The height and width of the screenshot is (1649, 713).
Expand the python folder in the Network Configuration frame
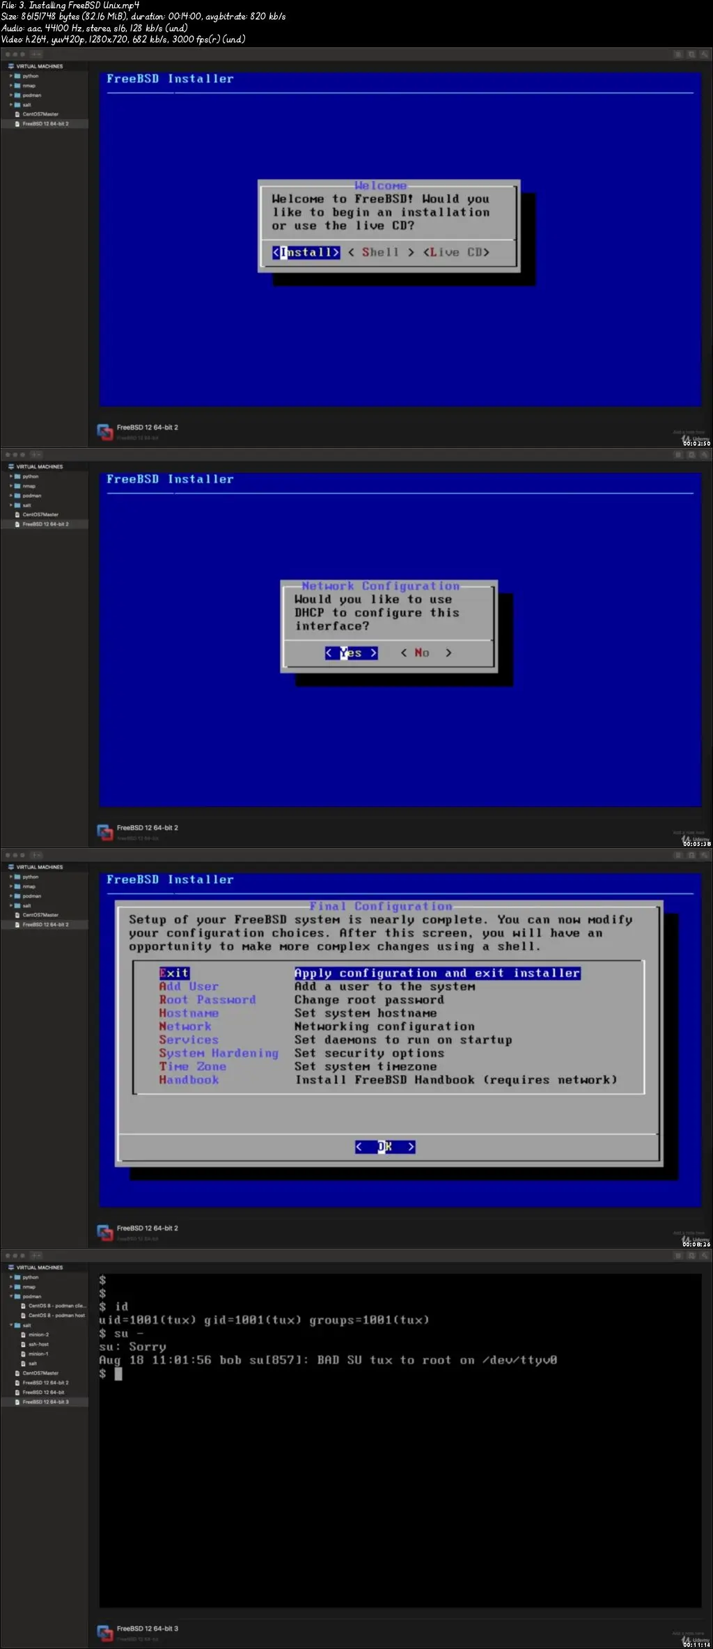(11, 476)
